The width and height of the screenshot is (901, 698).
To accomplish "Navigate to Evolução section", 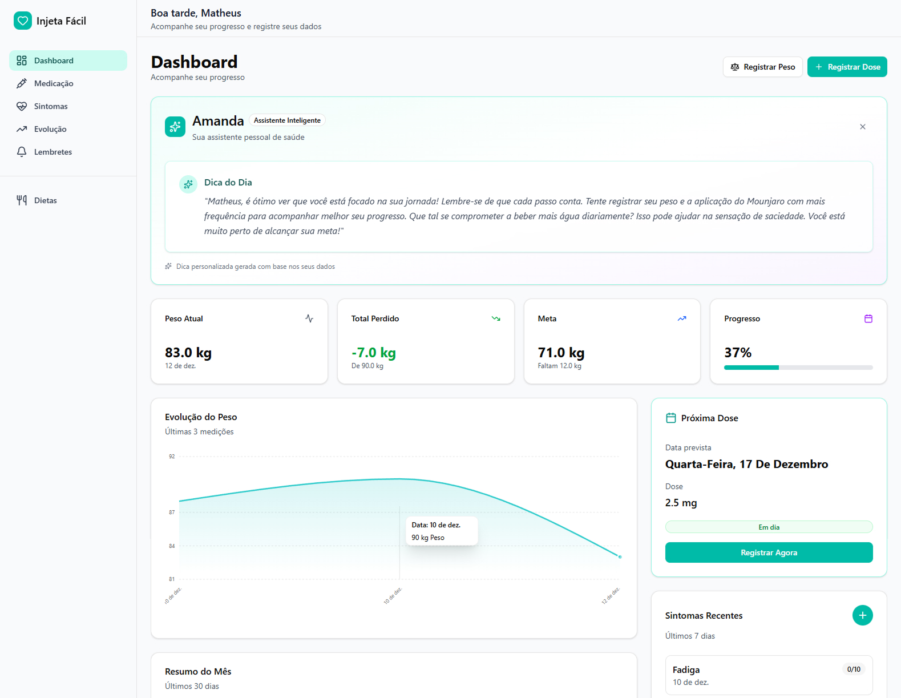I will click(50, 129).
